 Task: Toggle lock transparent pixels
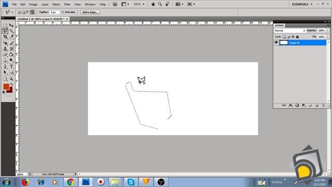pos(284,37)
